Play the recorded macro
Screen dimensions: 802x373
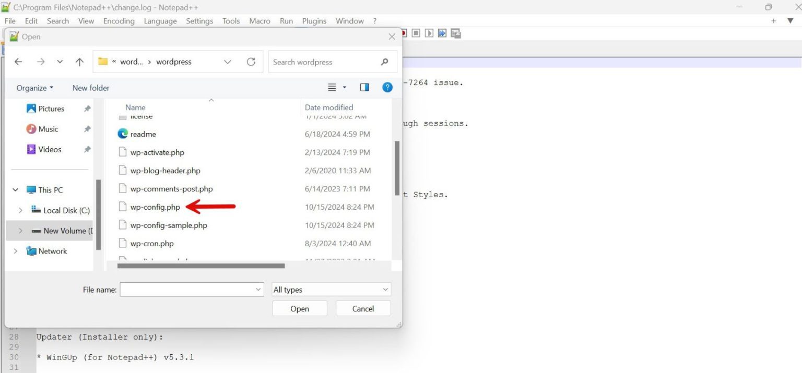click(429, 33)
